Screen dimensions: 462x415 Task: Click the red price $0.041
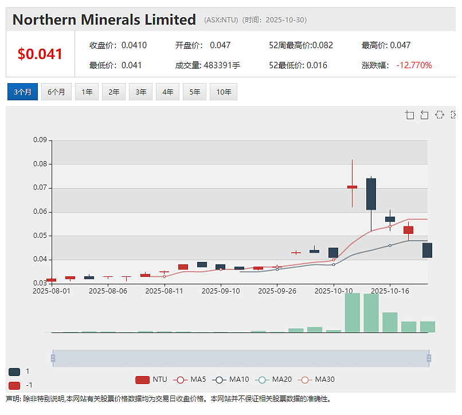pos(40,54)
